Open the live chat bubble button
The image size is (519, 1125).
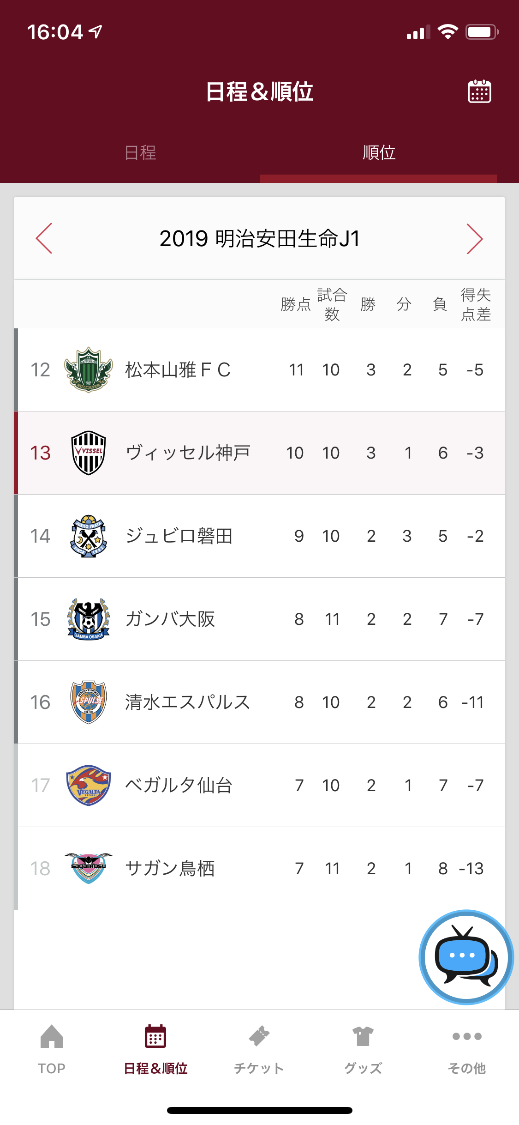466,957
